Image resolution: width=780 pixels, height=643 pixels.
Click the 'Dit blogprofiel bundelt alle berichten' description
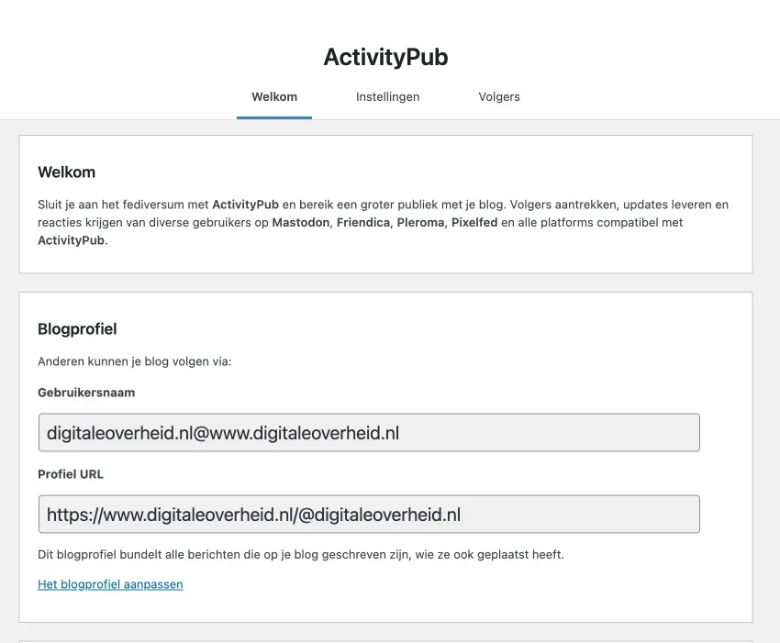tap(301, 554)
